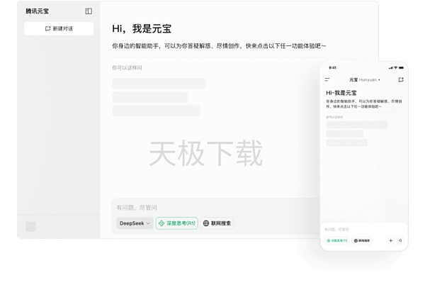
Task: Toggle 深度思考 in the phone preview
Action: pos(336,240)
